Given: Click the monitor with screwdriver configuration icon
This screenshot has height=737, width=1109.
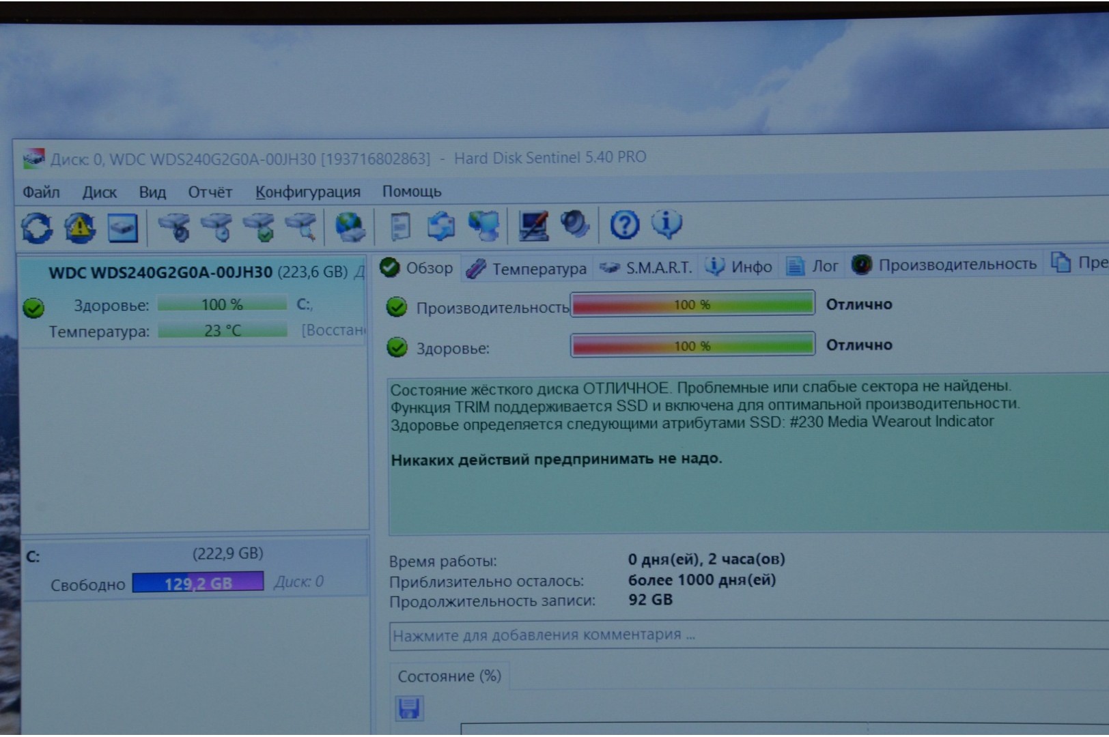Looking at the screenshot, I should pos(533,225).
